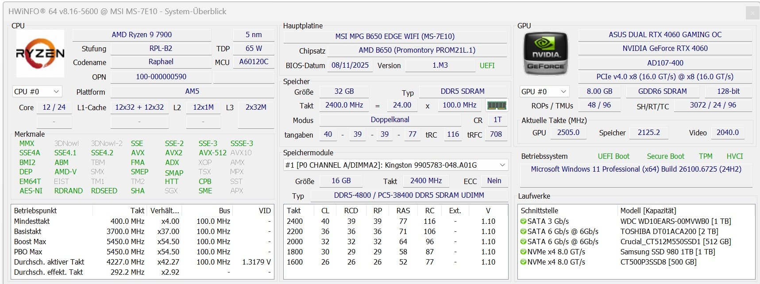760x284 pixels.
Task: Click the ASUS DUAL RTX 4060 GAMING OC field
Action: click(665, 35)
